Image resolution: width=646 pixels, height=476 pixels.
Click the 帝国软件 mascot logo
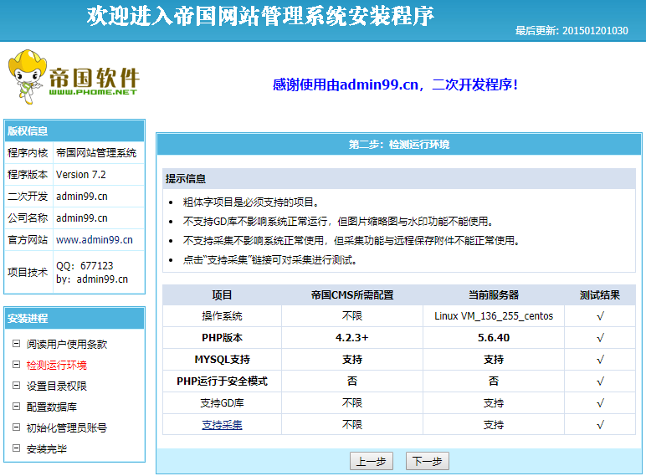click(74, 77)
